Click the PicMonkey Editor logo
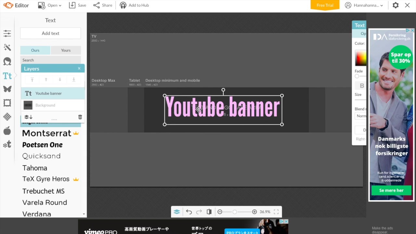This screenshot has height=234, width=416. coord(16,5)
